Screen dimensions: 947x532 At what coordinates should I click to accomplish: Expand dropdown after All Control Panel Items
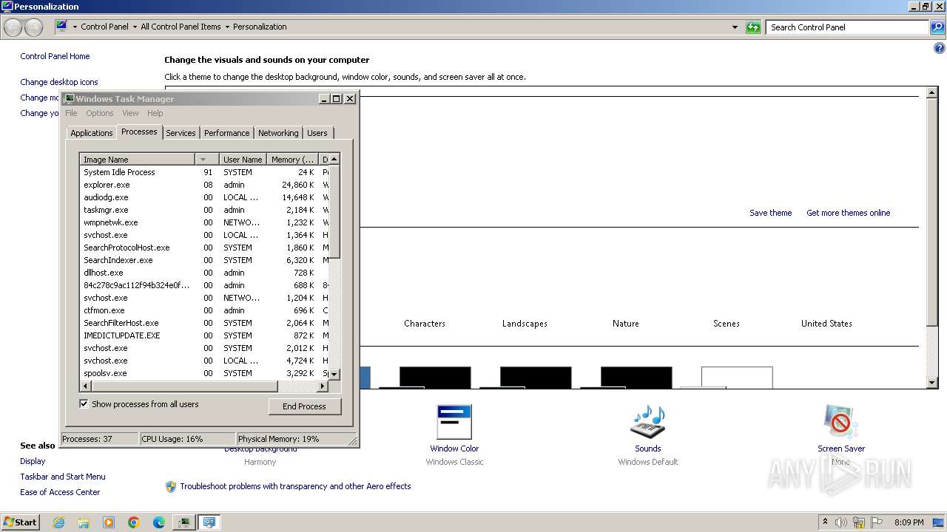227,27
